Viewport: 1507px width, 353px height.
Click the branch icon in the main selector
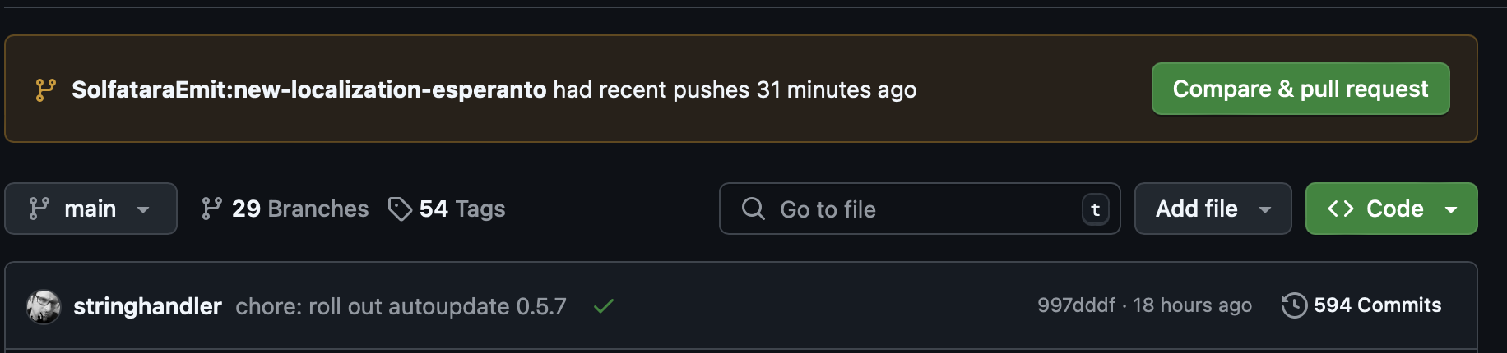(x=39, y=209)
